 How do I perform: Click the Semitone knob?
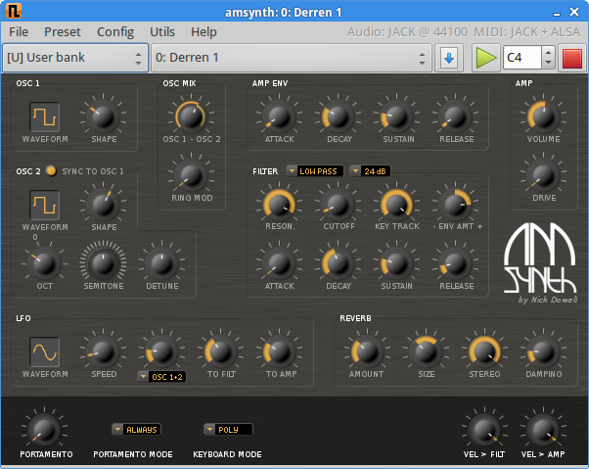click(x=104, y=263)
